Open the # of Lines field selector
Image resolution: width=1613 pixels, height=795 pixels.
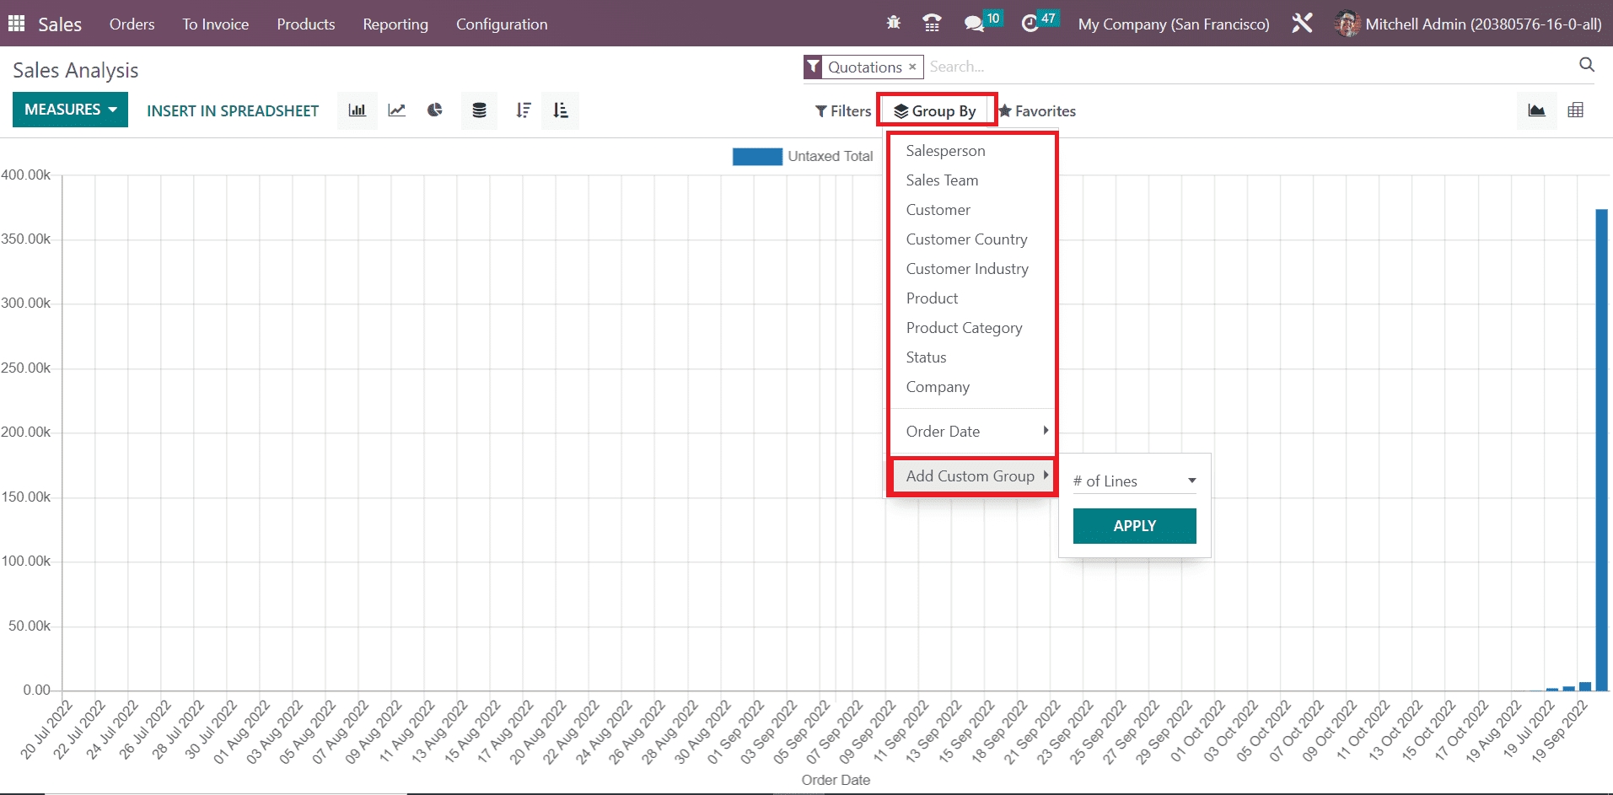[x=1133, y=481]
